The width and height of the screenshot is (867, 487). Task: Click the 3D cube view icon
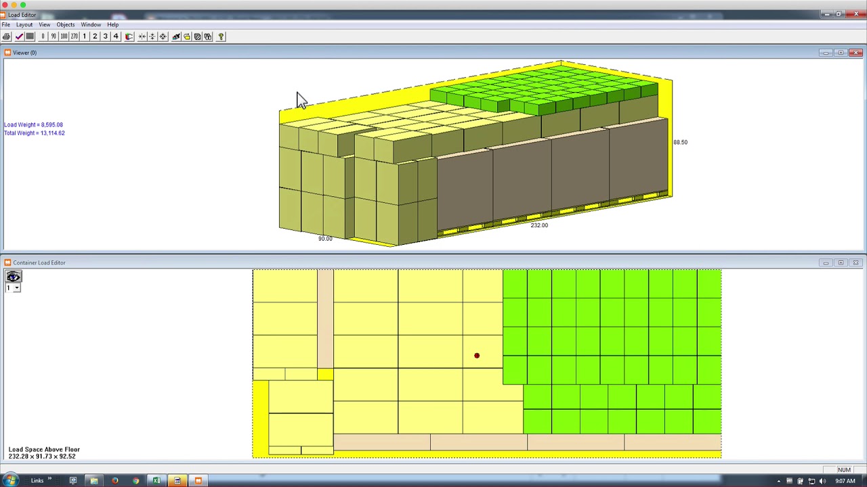tap(129, 37)
